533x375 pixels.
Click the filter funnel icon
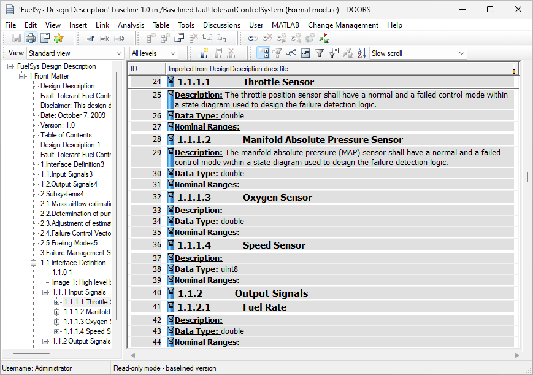click(320, 53)
